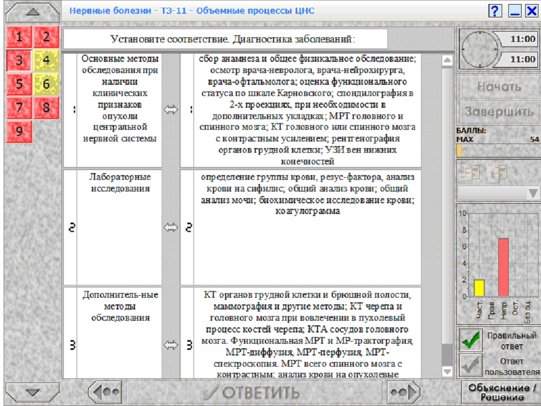541x406 pixels.
Task: Click the question heading 'Установите соответствие'
Action: point(226,39)
